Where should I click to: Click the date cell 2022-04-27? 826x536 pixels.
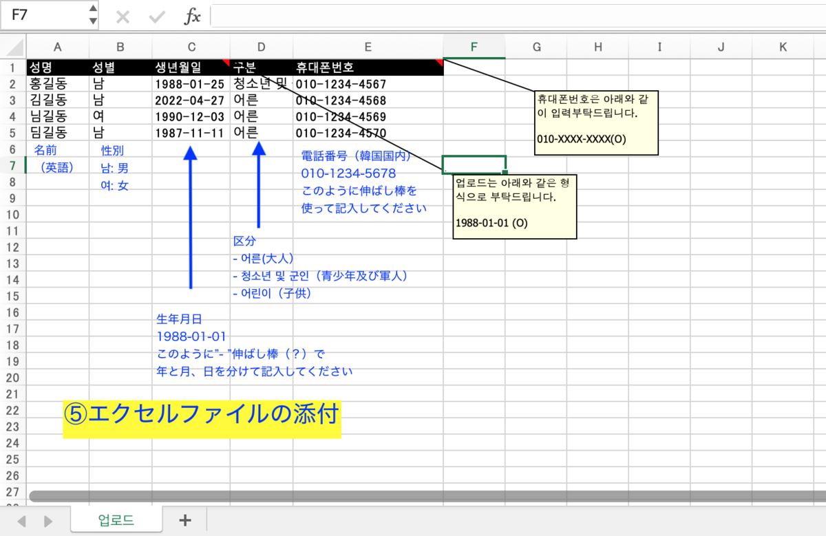pyautogui.click(x=191, y=100)
